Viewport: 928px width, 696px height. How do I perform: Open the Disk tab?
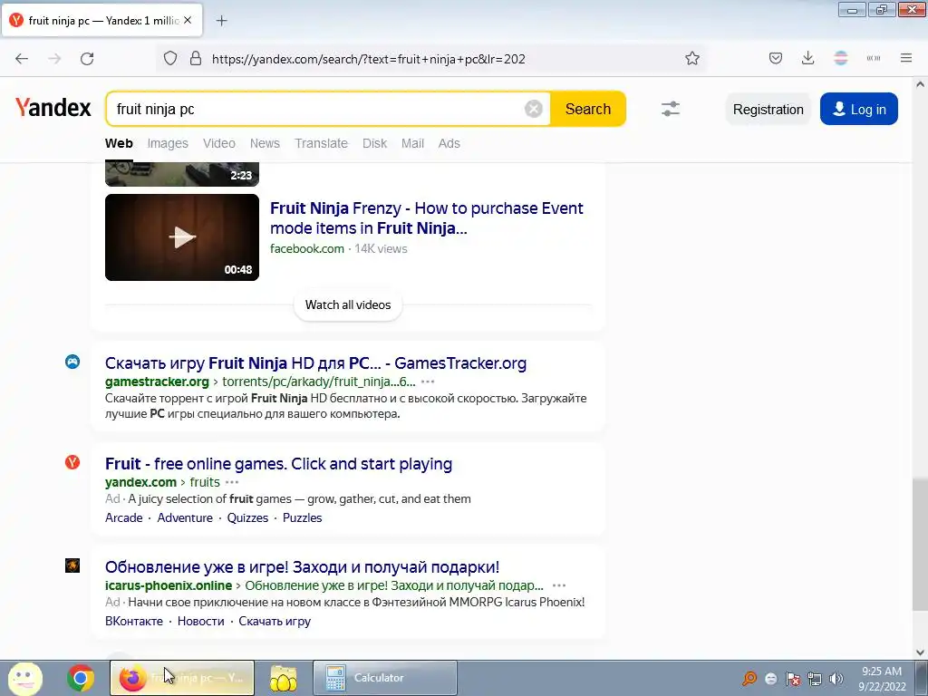[374, 143]
